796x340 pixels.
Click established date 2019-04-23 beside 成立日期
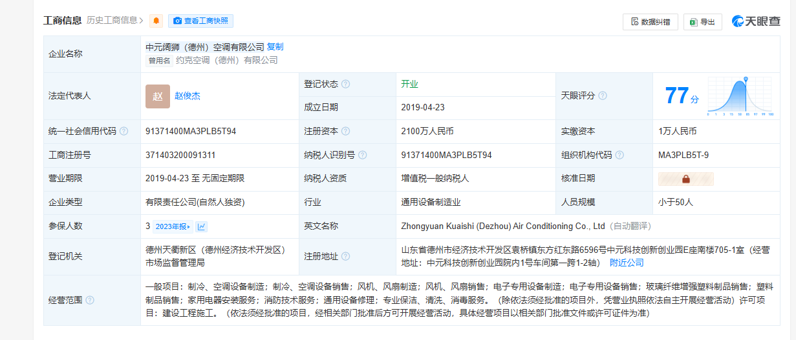pos(423,107)
